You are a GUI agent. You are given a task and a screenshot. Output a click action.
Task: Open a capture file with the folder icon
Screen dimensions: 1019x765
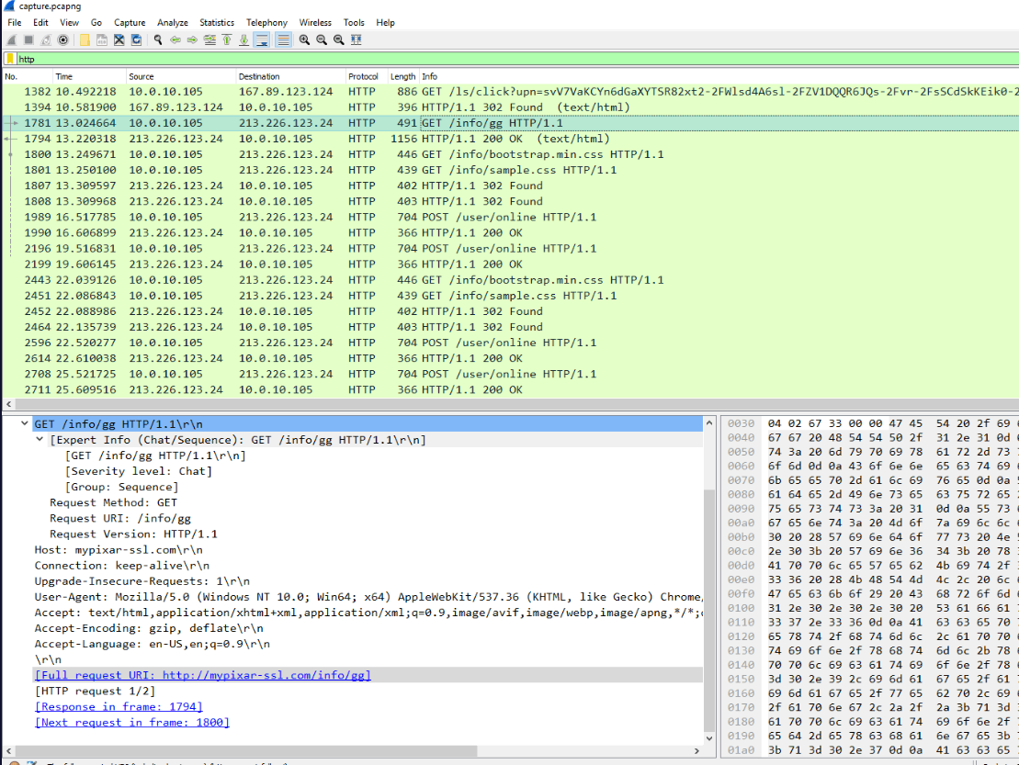[x=85, y=39]
